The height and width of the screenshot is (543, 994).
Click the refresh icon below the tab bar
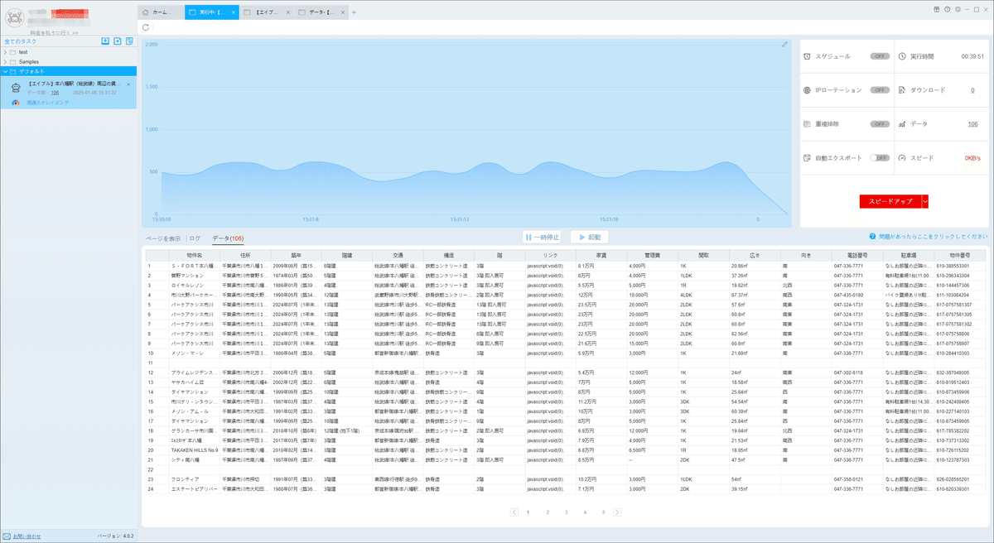pyautogui.click(x=146, y=27)
